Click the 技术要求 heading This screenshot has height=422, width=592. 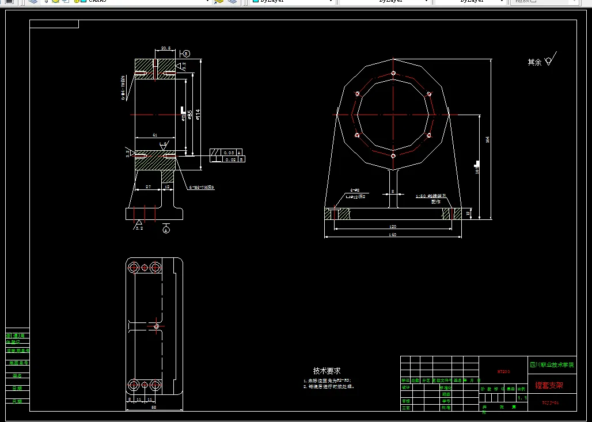coord(327,371)
